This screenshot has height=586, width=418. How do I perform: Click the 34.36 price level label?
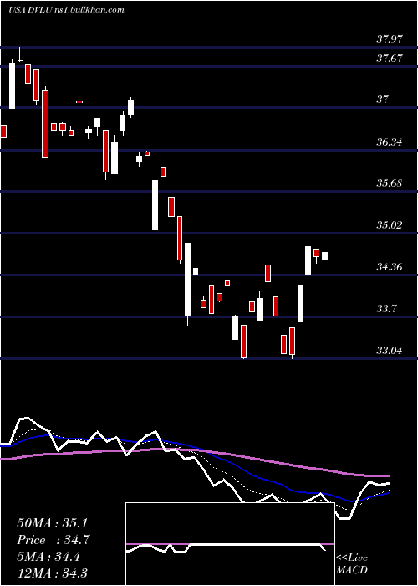(x=390, y=267)
